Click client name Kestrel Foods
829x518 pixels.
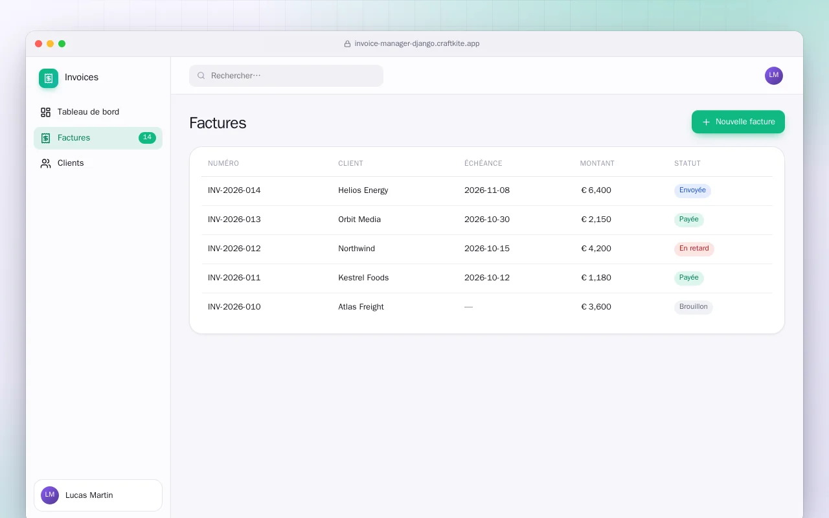363,278
